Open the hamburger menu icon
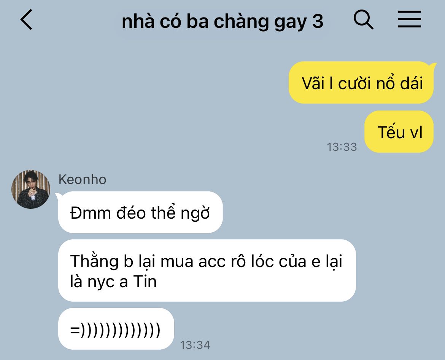The image size is (445, 360). 410,19
